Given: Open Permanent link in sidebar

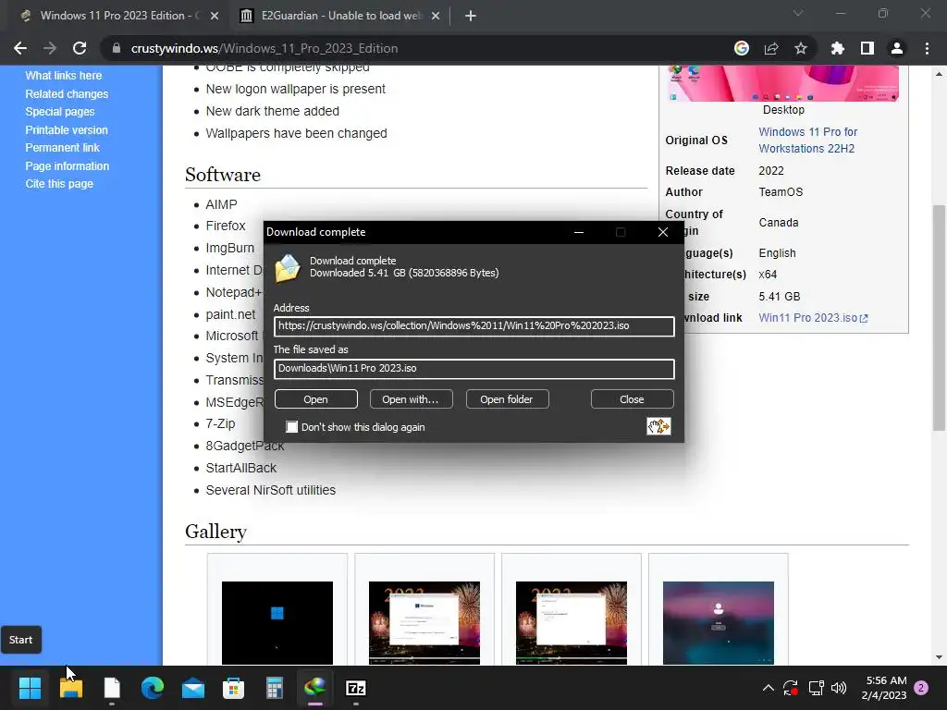Looking at the screenshot, I should coord(62,147).
